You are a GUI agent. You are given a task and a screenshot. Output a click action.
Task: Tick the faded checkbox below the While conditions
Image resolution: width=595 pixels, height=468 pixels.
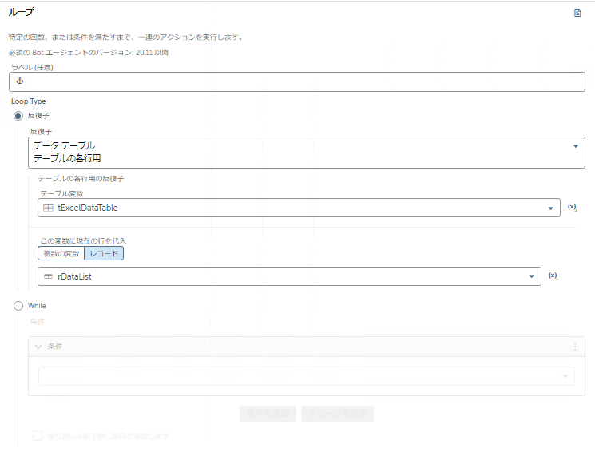38,436
